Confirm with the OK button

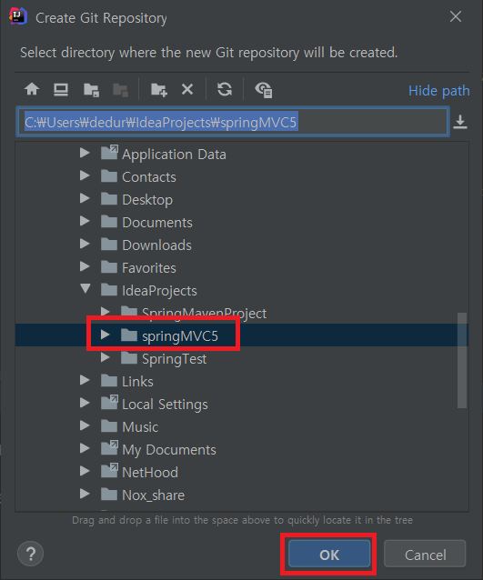[x=329, y=554]
